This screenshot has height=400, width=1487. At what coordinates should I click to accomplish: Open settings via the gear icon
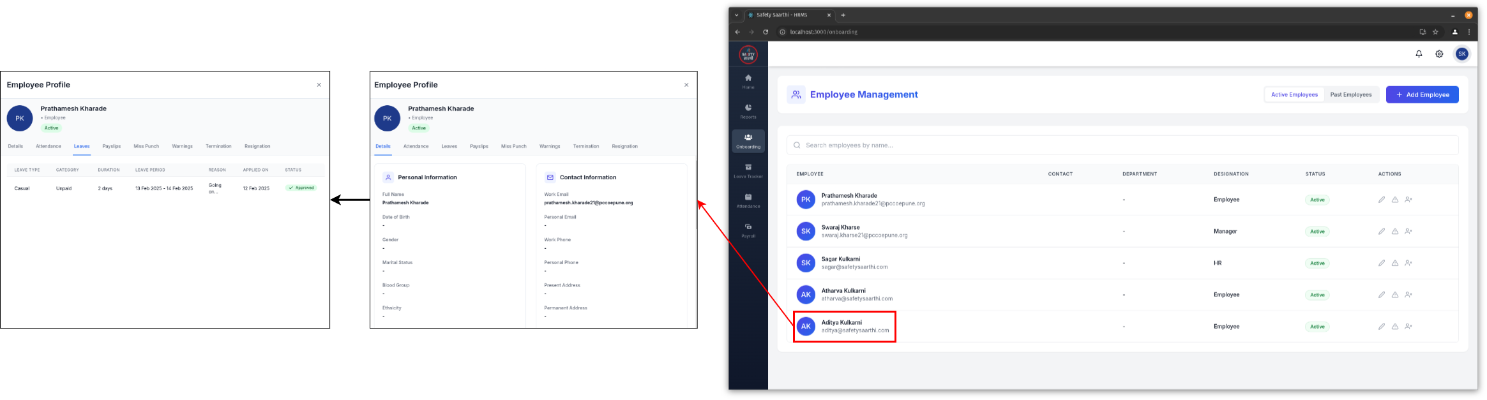pyautogui.click(x=1439, y=54)
